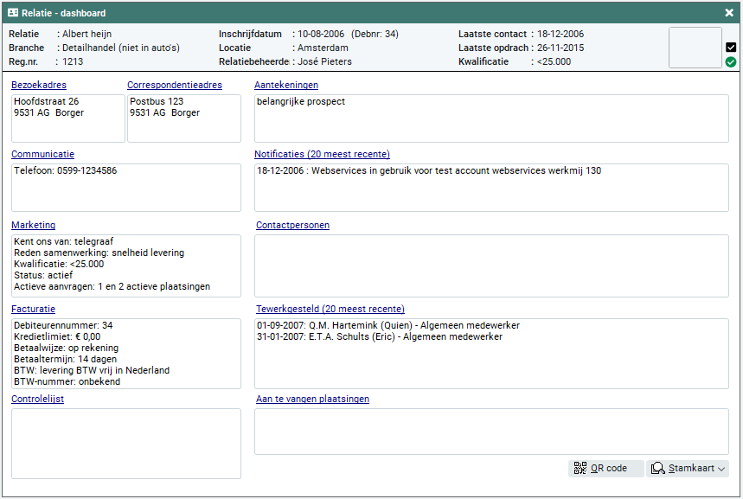743x499 pixels.
Task: Open the Controlelijst link
Action: point(37,399)
